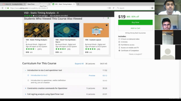Open the address bar history dropdown arrow

coord(107,8)
